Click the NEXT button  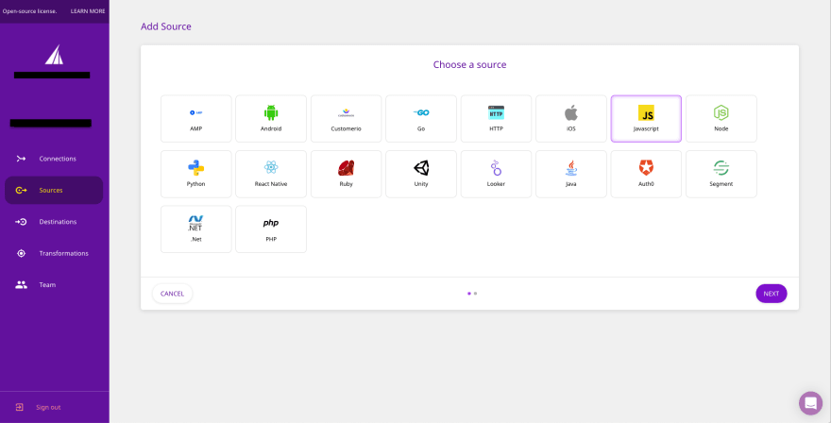pos(771,294)
